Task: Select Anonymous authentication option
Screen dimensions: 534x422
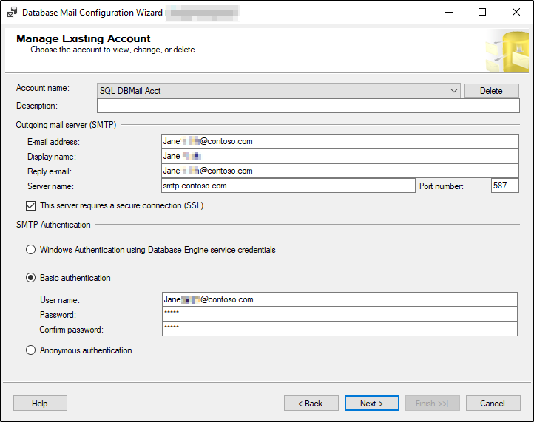Action: coord(31,350)
